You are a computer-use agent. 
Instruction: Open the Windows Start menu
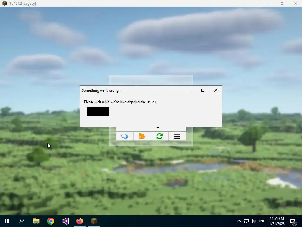coord(7,221)
